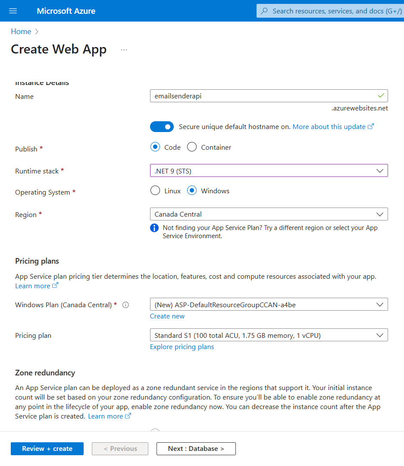Open Learn more under Pricing plans
Image resolution: width=404 pixels, height=466 pixels.
pos(33,286)
